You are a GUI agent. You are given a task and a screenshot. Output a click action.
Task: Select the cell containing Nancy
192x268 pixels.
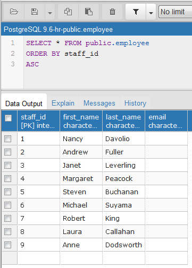81,139
